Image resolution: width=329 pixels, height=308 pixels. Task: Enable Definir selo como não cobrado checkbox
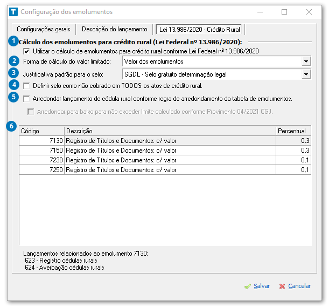pyautogui.click(x=26, y=86)
